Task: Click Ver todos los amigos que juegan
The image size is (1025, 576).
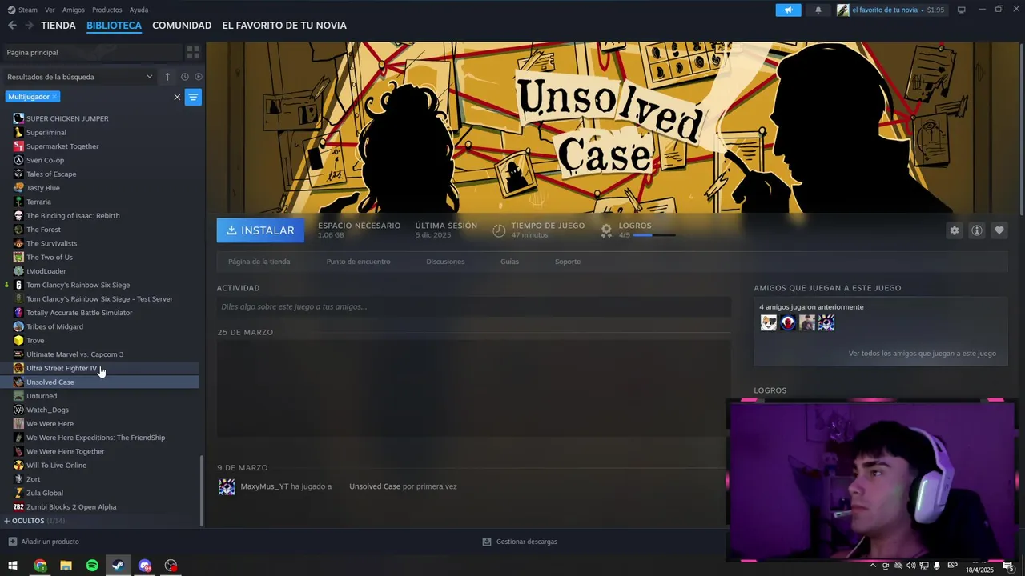Action: coord(922,353)
